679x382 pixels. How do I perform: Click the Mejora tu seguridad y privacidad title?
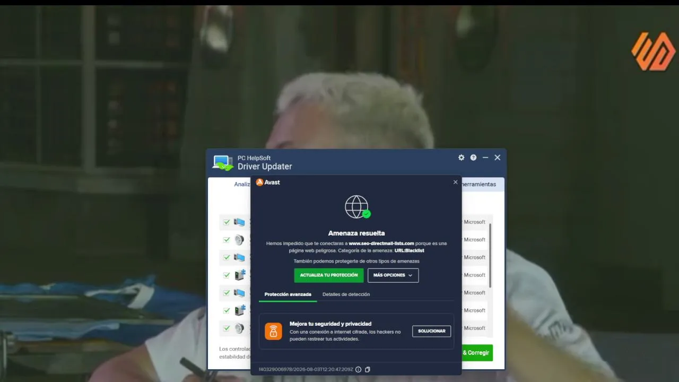tap(330, 324)
